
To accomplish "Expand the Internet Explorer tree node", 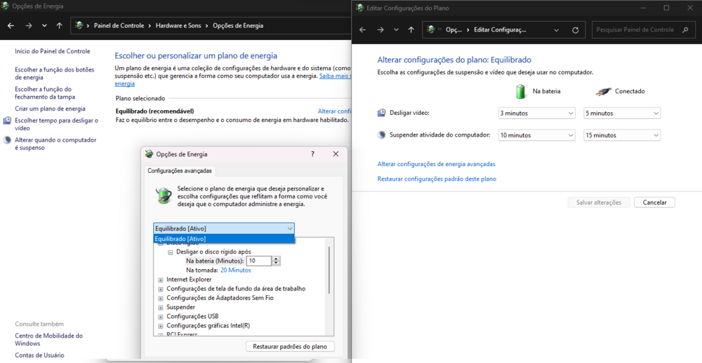I will [x=161, y=280].
